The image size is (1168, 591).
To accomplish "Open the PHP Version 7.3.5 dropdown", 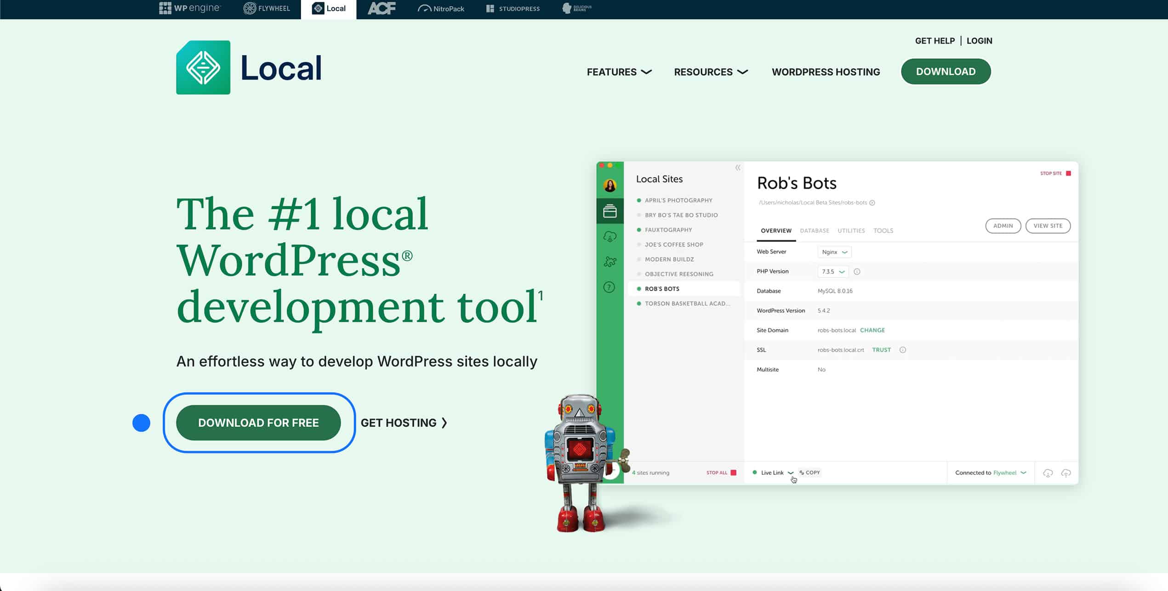I will coord(832,271).
